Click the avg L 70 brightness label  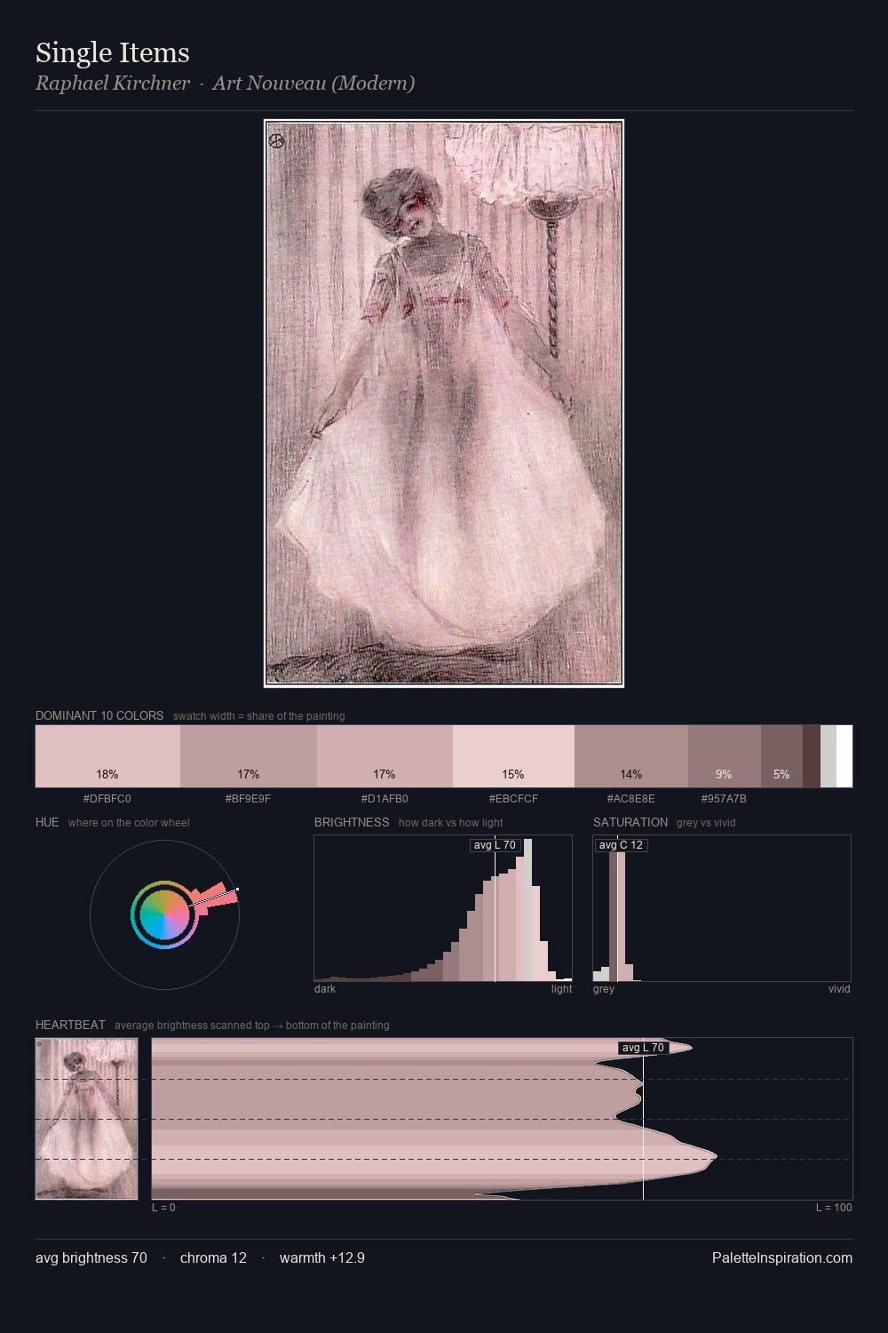click(x=495, y=845)
